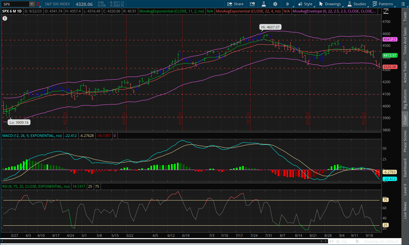409x245 pixels.
Task: Open the Dashboard sidebar tab
Action: (x=405, y=168)
